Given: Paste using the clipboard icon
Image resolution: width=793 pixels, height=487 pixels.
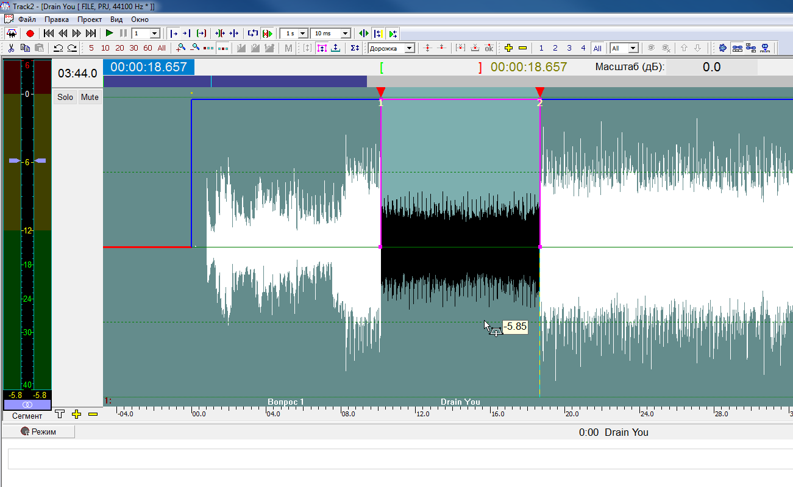Looking at the screenshot, I should pyautogui.click(x=39, y=48).
